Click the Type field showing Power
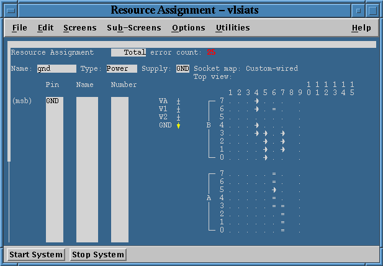 (122, 69)
